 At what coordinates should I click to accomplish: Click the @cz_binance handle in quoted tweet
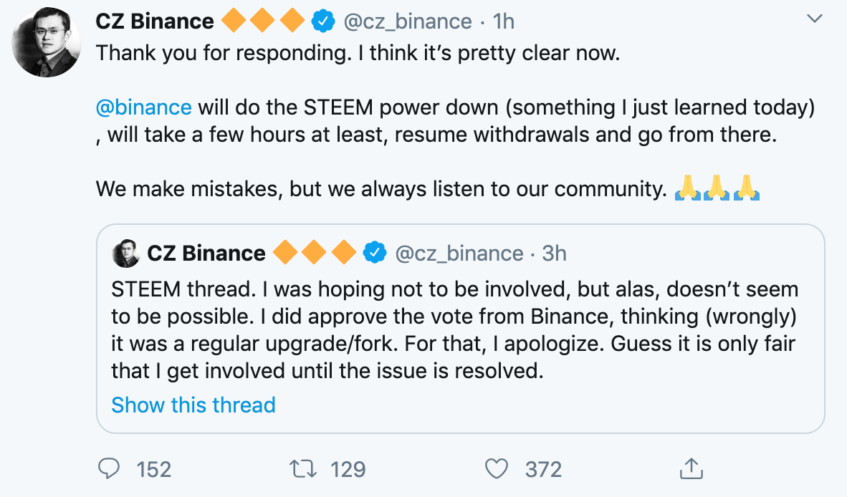coord(459,253)
